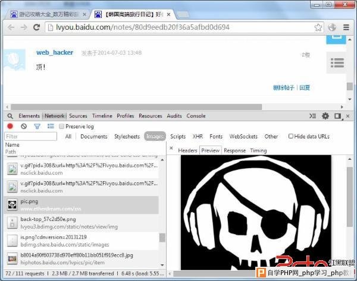357x281 pixels.
Task: Filter requests by Fonts
Action: pyautogui.click(x=216, y=137)
